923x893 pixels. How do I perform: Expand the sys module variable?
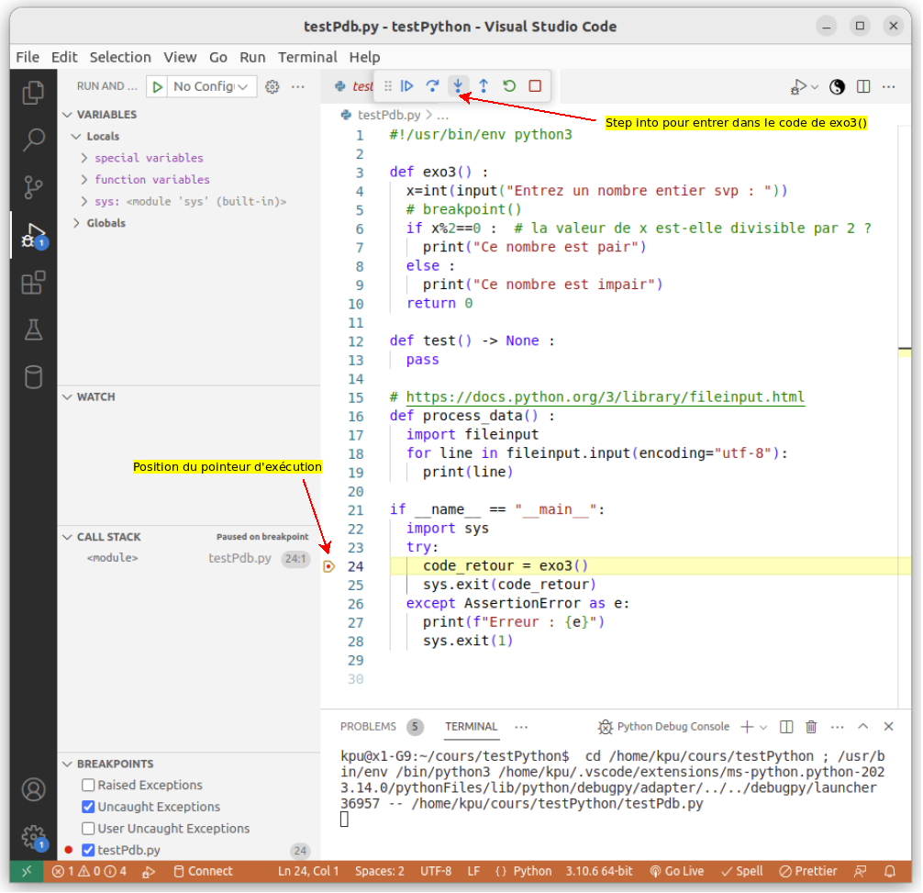coord(83,202)
